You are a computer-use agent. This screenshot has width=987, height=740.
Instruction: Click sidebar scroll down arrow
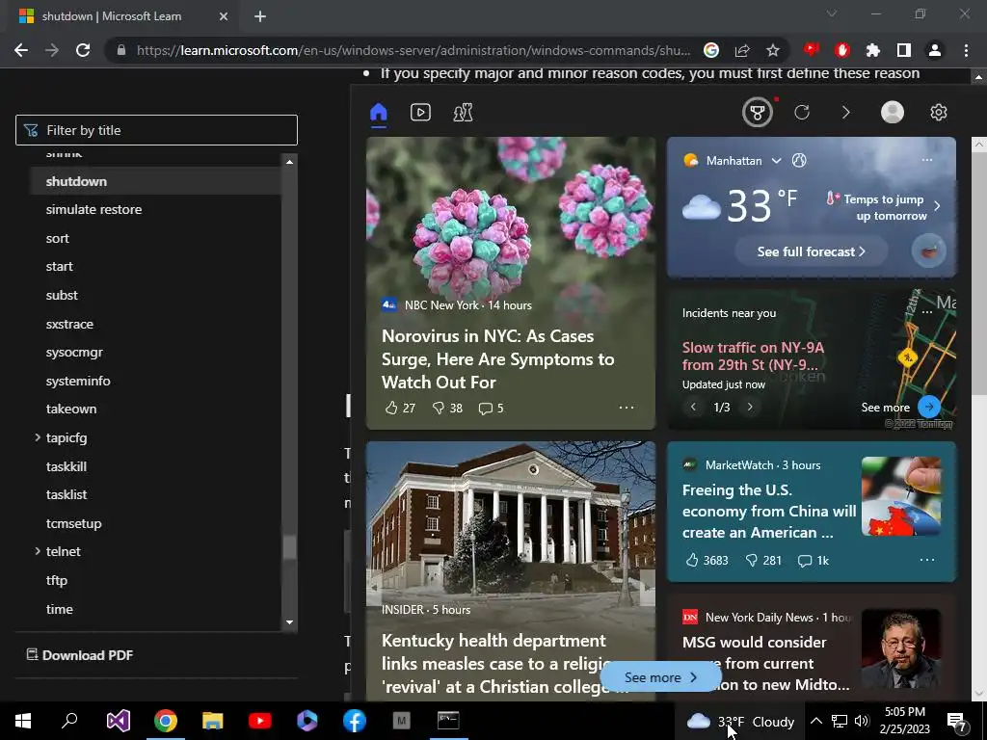(289, 622)
